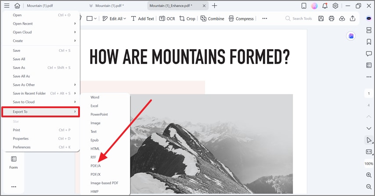375x196 pixels.
Task: Open the page thumbnails panel icon
Action: pyautogui.click(x=369, y=30)
